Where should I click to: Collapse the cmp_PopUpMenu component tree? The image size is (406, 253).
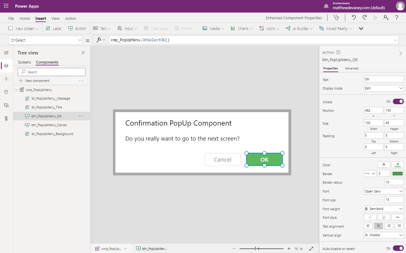(16, 90)
